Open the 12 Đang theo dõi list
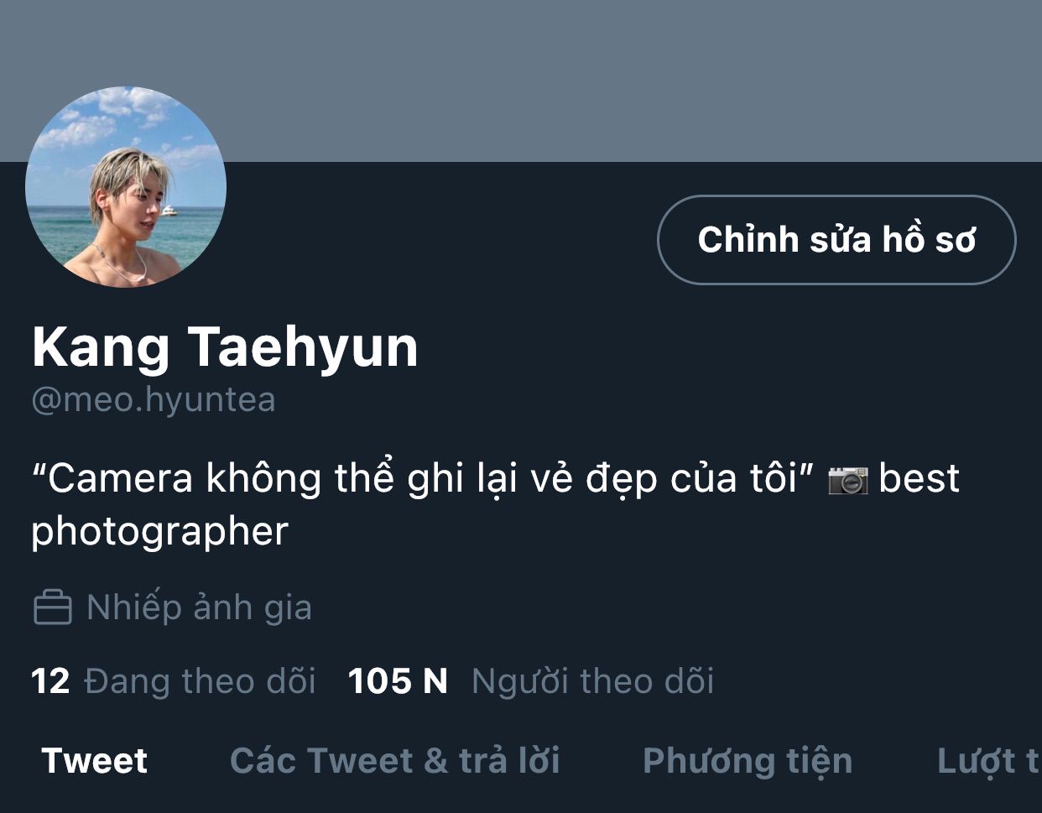Screen dimensions: 1042x813 (x=174, y=681)
